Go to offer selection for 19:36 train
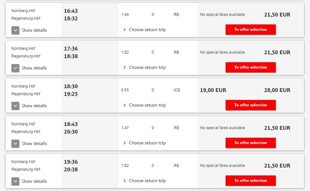Viewport: 310px width, 191px height. (251, 181)
